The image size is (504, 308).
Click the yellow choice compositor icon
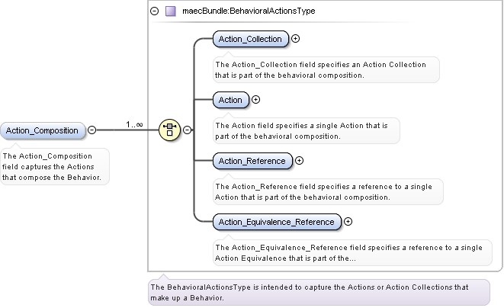click(x=169, y=130)
